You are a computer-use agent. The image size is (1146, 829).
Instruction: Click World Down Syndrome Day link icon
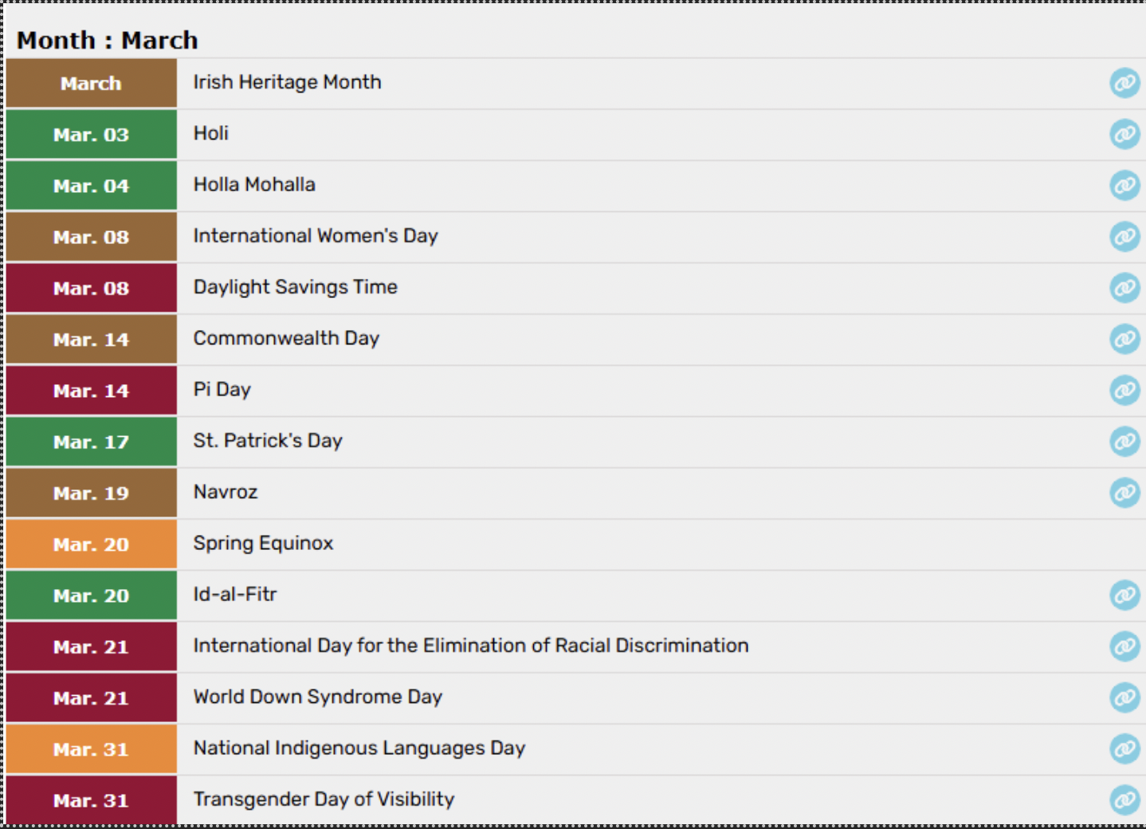click(x=1124, y=697)
